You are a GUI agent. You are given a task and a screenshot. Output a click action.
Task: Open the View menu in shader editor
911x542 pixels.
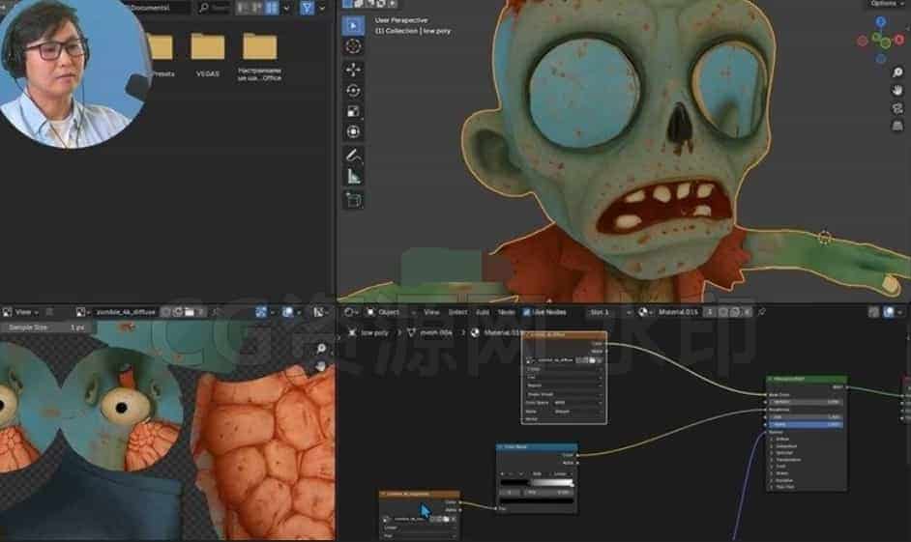[431, 312]
